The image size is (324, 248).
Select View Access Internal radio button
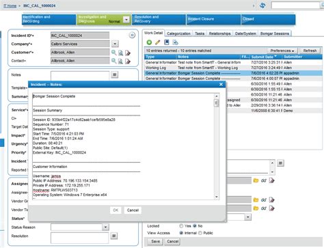[x=181, y=233]
